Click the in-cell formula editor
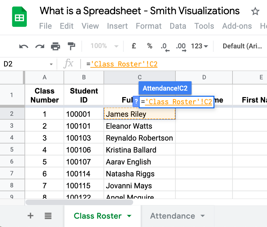Image resolution: width=267 pixels, height=227 pixels. click(177, 102)
